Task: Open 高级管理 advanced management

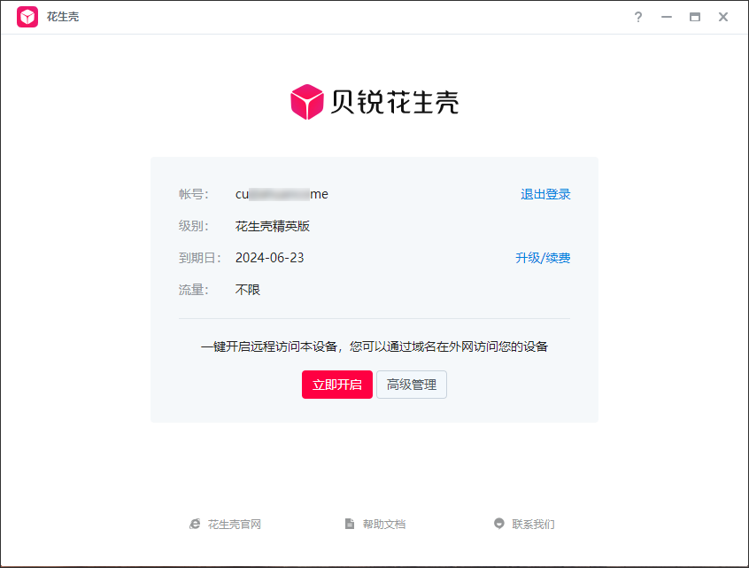Action: pyautogui.click(x=412, y=385)
